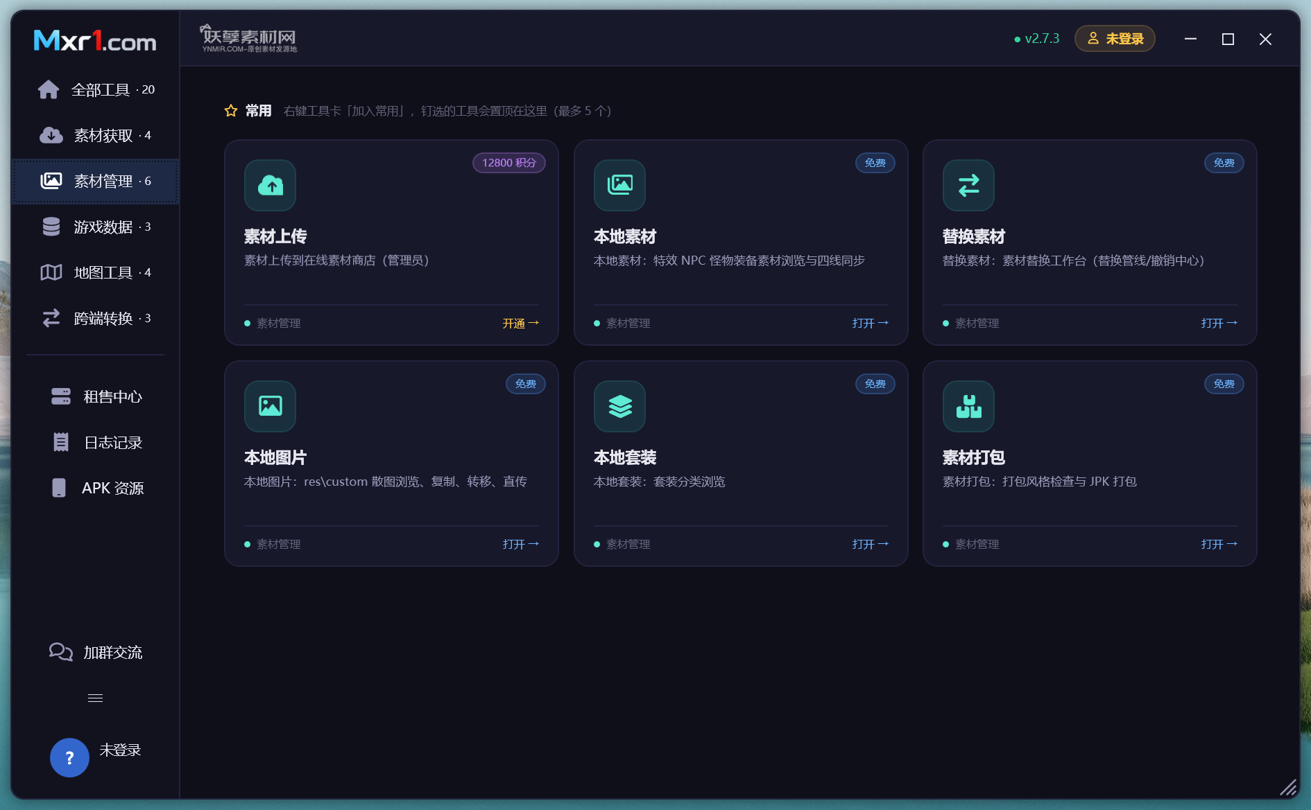The image size is (1311, 810).
Task: Click the 12800 积分 badge
Action: pyautogui.click(x=509, y=163)
